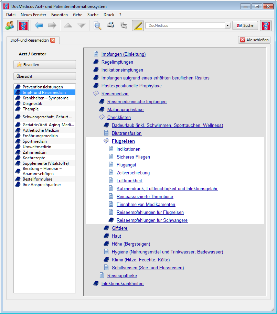Collapse the Reisemedizin open-book icon
The height and width of the screenshot is (314, 277).
coord(96,93)
